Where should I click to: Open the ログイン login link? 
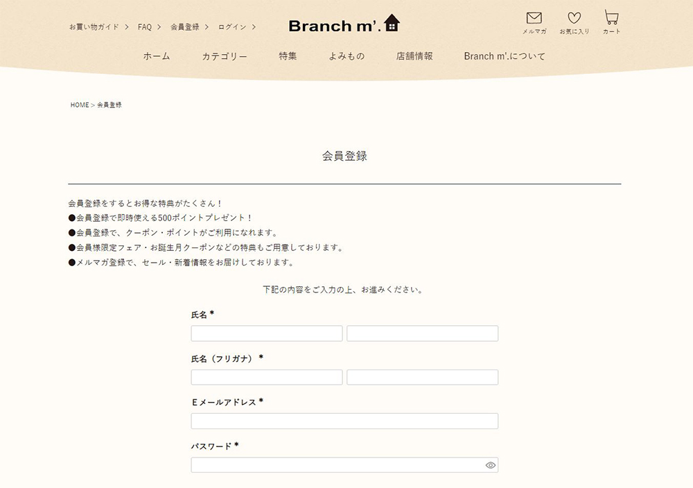click(x=233, y=26)
